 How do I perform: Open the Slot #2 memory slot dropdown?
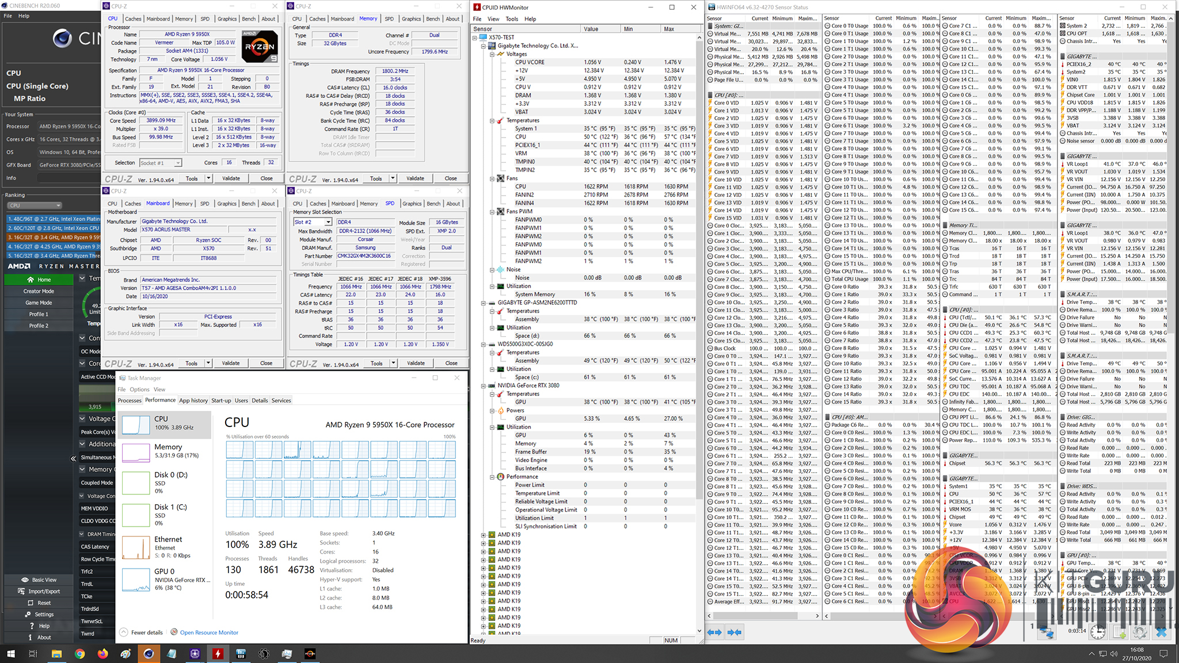tap(328, 222)
